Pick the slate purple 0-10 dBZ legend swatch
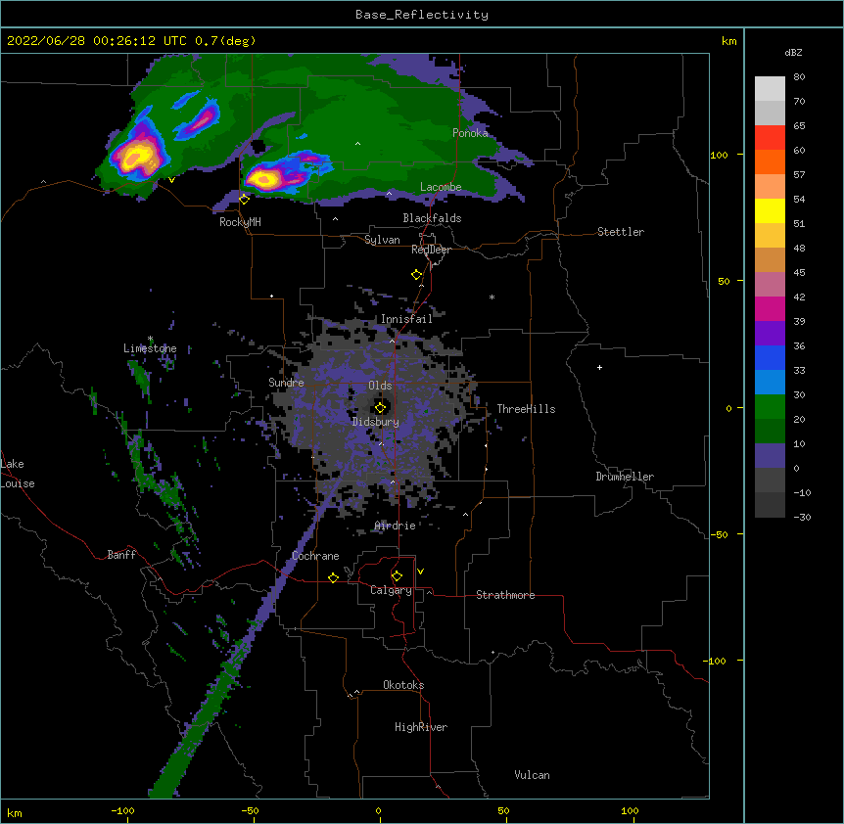Image resolution: width=844 pixels, height=824 pixels. [770, 456]
